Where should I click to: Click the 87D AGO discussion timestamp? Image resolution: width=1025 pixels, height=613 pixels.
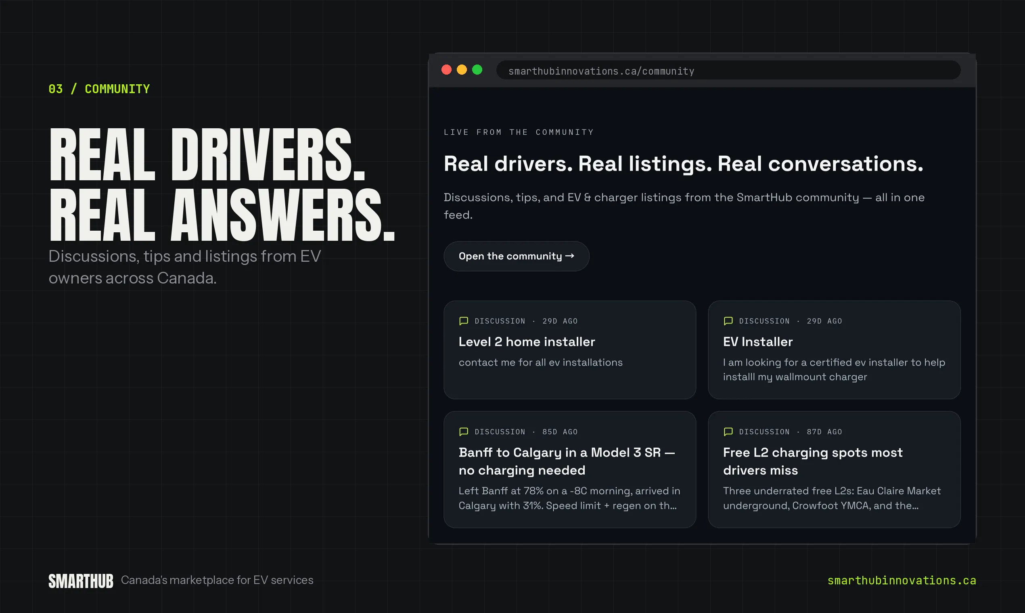[824, 432]
